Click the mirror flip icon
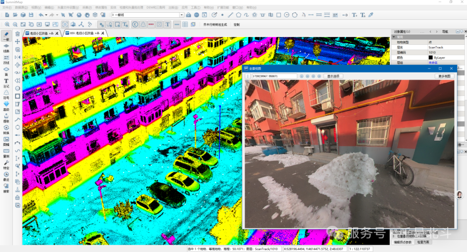The height and width of the screenshot is (252, 467). pyautogui.click(x=18, y=57)
